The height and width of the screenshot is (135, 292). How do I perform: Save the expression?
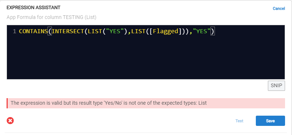[x=270, y=121]
